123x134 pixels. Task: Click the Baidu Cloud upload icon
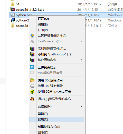[32, 67]
